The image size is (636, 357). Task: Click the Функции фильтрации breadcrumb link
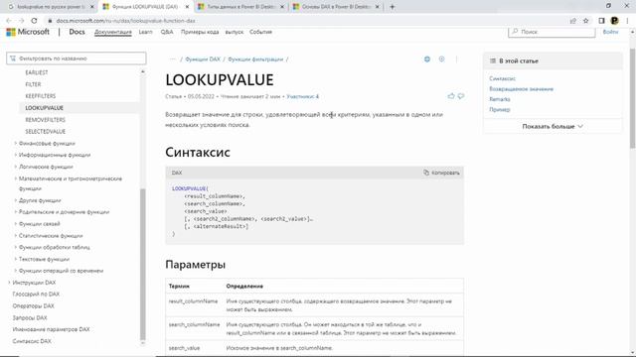tap(255, 59)
